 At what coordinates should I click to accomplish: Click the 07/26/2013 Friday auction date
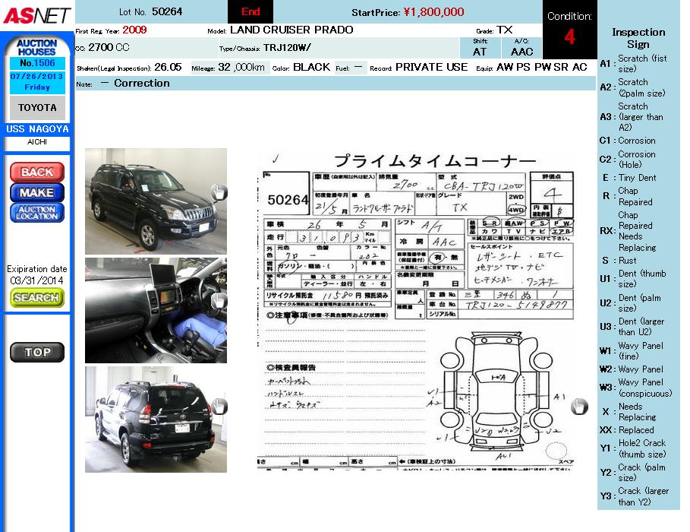pyautogui.click(x=37, y=82)
